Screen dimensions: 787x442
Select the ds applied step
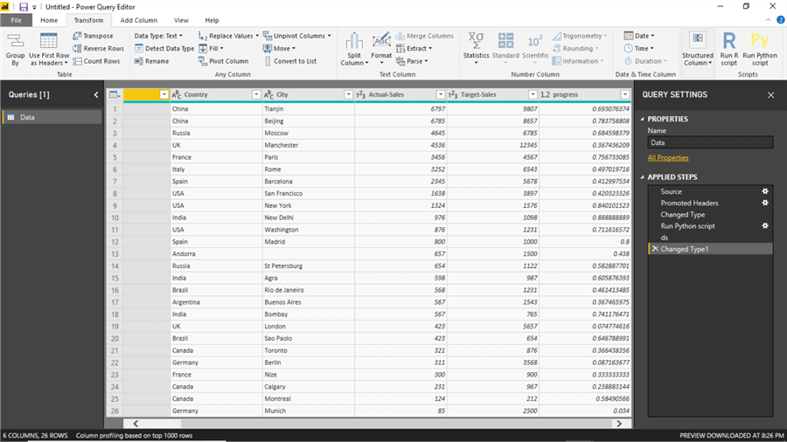click(710, 237)
